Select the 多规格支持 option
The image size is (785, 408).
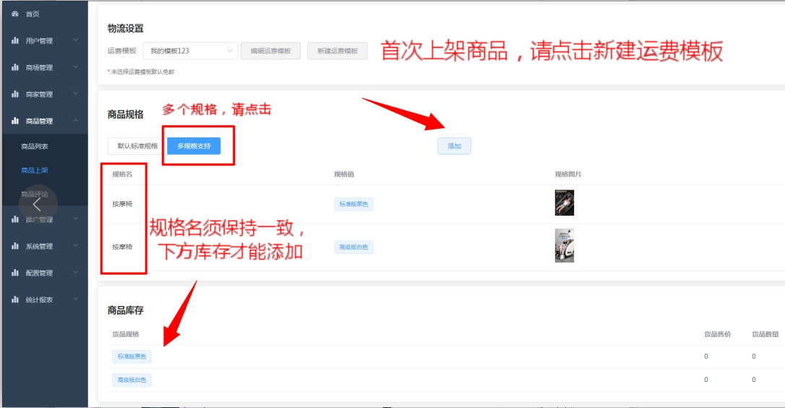pyautogui.click(x=194, y=146)
